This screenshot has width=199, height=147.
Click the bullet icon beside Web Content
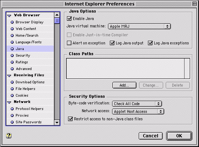click(x=12, y=29)
